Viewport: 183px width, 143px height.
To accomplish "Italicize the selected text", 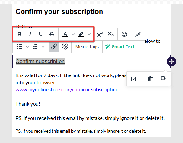I will pyautogui.click(x=30, y=34).
